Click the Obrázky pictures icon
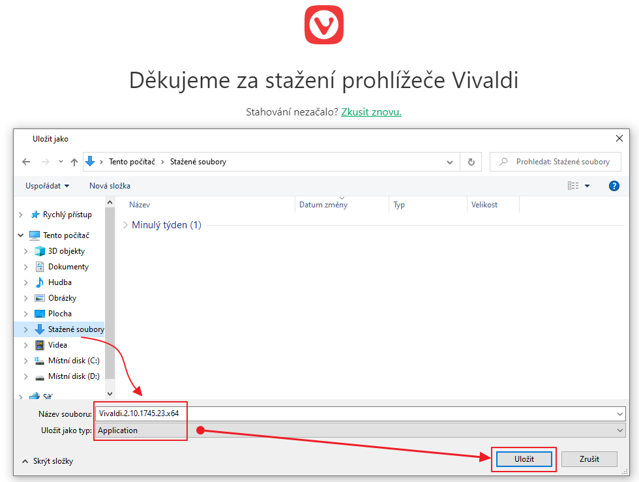Screen dimensions: 639x482 point(40,298)
